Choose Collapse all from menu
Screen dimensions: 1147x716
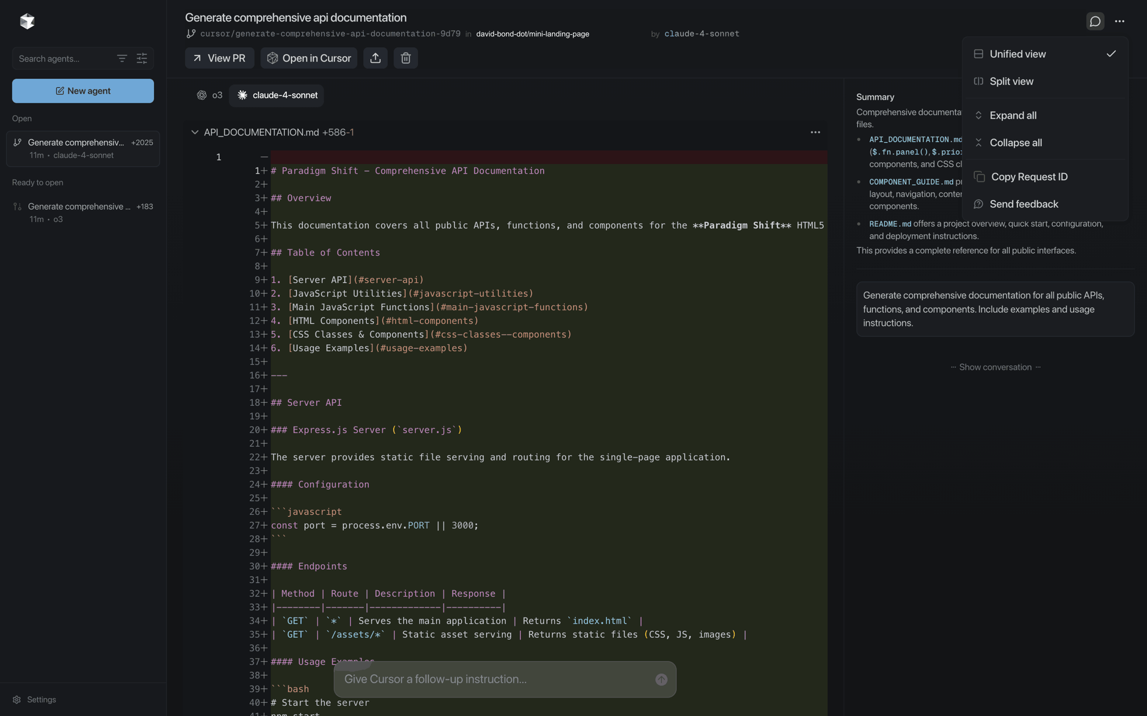pos(1045,143)
